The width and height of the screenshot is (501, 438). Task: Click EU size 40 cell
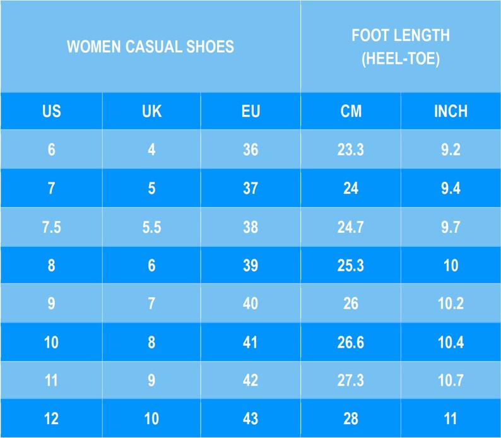coord(250,303)
